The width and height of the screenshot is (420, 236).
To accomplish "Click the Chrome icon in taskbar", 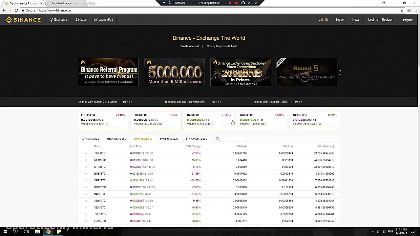I will [48, 232].
